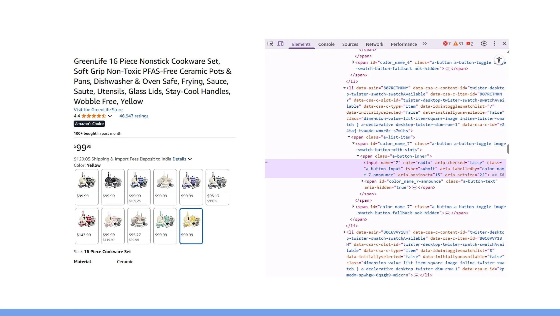The height and width of the screenshot is (316, 560).
Task: Click the DevTools elements panel scrollbar thumb
Action: click(x=508, y=149)
